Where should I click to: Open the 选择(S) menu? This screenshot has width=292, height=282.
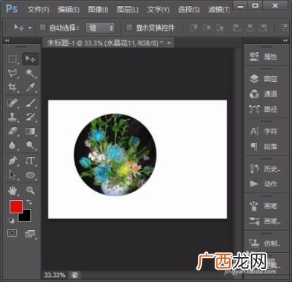[189, 9]
